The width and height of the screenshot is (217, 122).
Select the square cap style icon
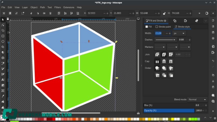[171, 62]
